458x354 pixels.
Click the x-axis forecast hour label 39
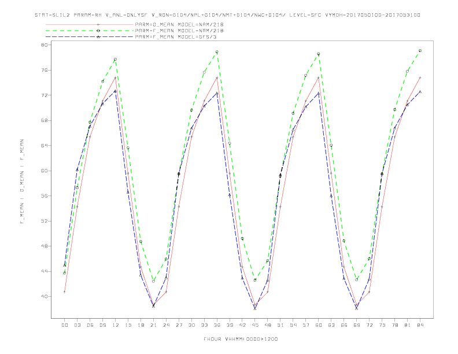[x=230, y=325]
